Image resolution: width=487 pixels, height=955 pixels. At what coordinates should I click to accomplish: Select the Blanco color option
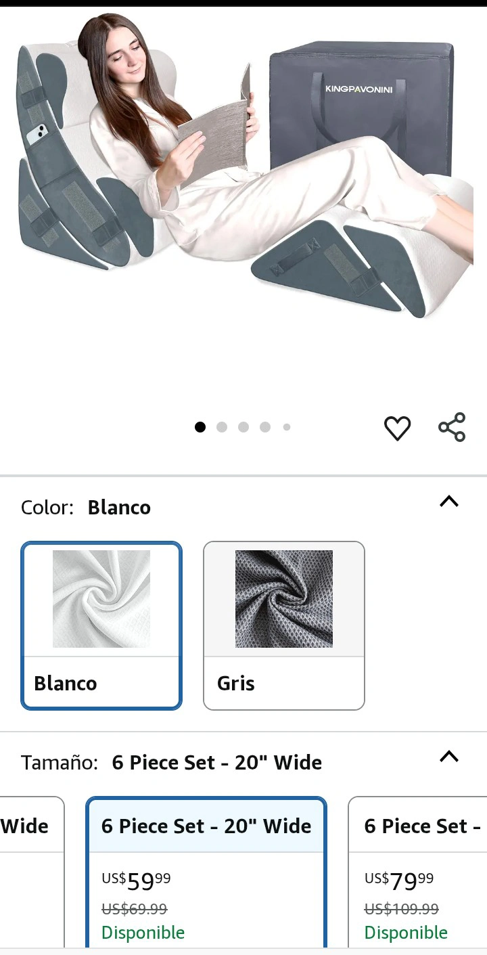101,625
